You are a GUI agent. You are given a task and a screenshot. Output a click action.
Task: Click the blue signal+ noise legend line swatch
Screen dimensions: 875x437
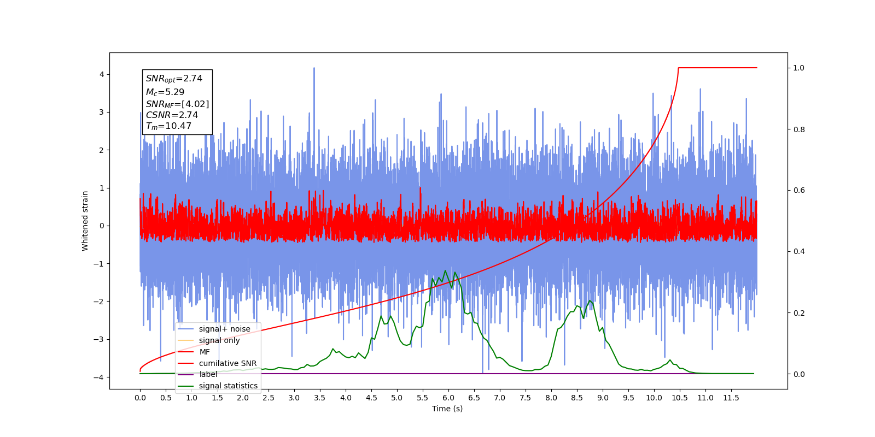point(186,329)
